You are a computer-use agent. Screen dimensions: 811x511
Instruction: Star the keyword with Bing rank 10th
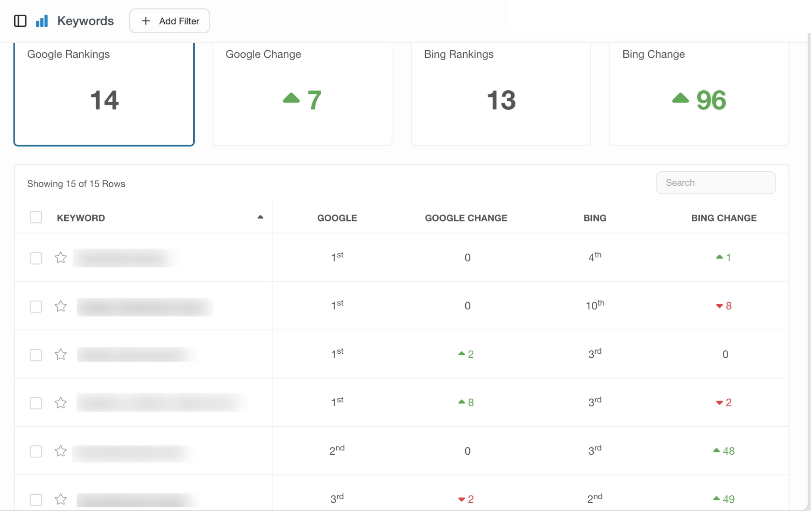(x=61, y=306)
